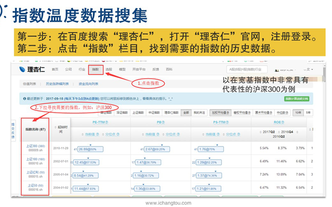Open the 上证380 index link
This screenshot has width=332, height=207.
point(35,146)
